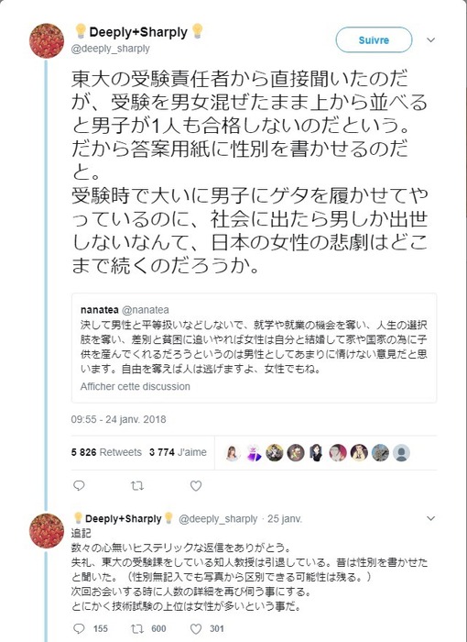Like the main tweet with heart icon

click(x=196, y=485)
